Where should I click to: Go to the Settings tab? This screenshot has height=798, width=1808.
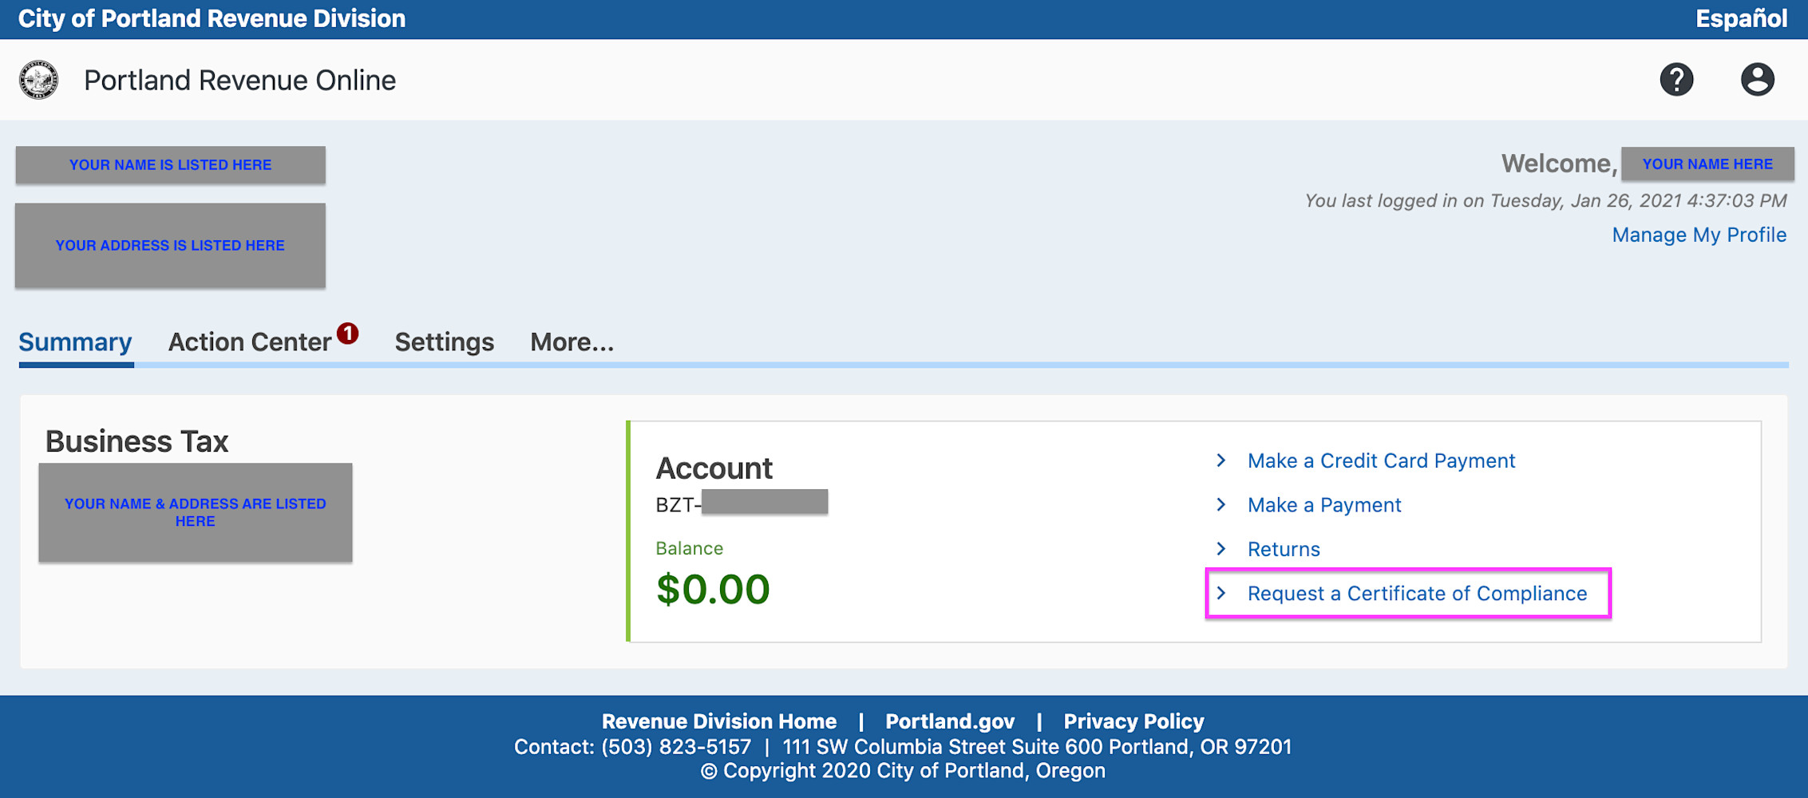coord(445,342)
